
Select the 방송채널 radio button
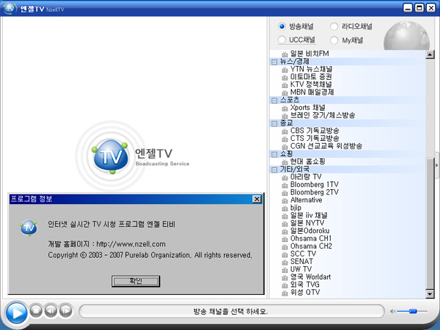pyautogui.click(x=282, y=26)
